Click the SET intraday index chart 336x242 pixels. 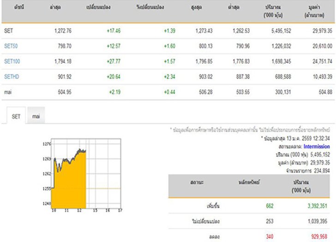pyautogui.click(x=82, y=175)
